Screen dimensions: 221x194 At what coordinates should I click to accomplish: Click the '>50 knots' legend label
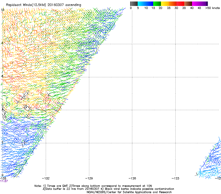pos(212,8)
